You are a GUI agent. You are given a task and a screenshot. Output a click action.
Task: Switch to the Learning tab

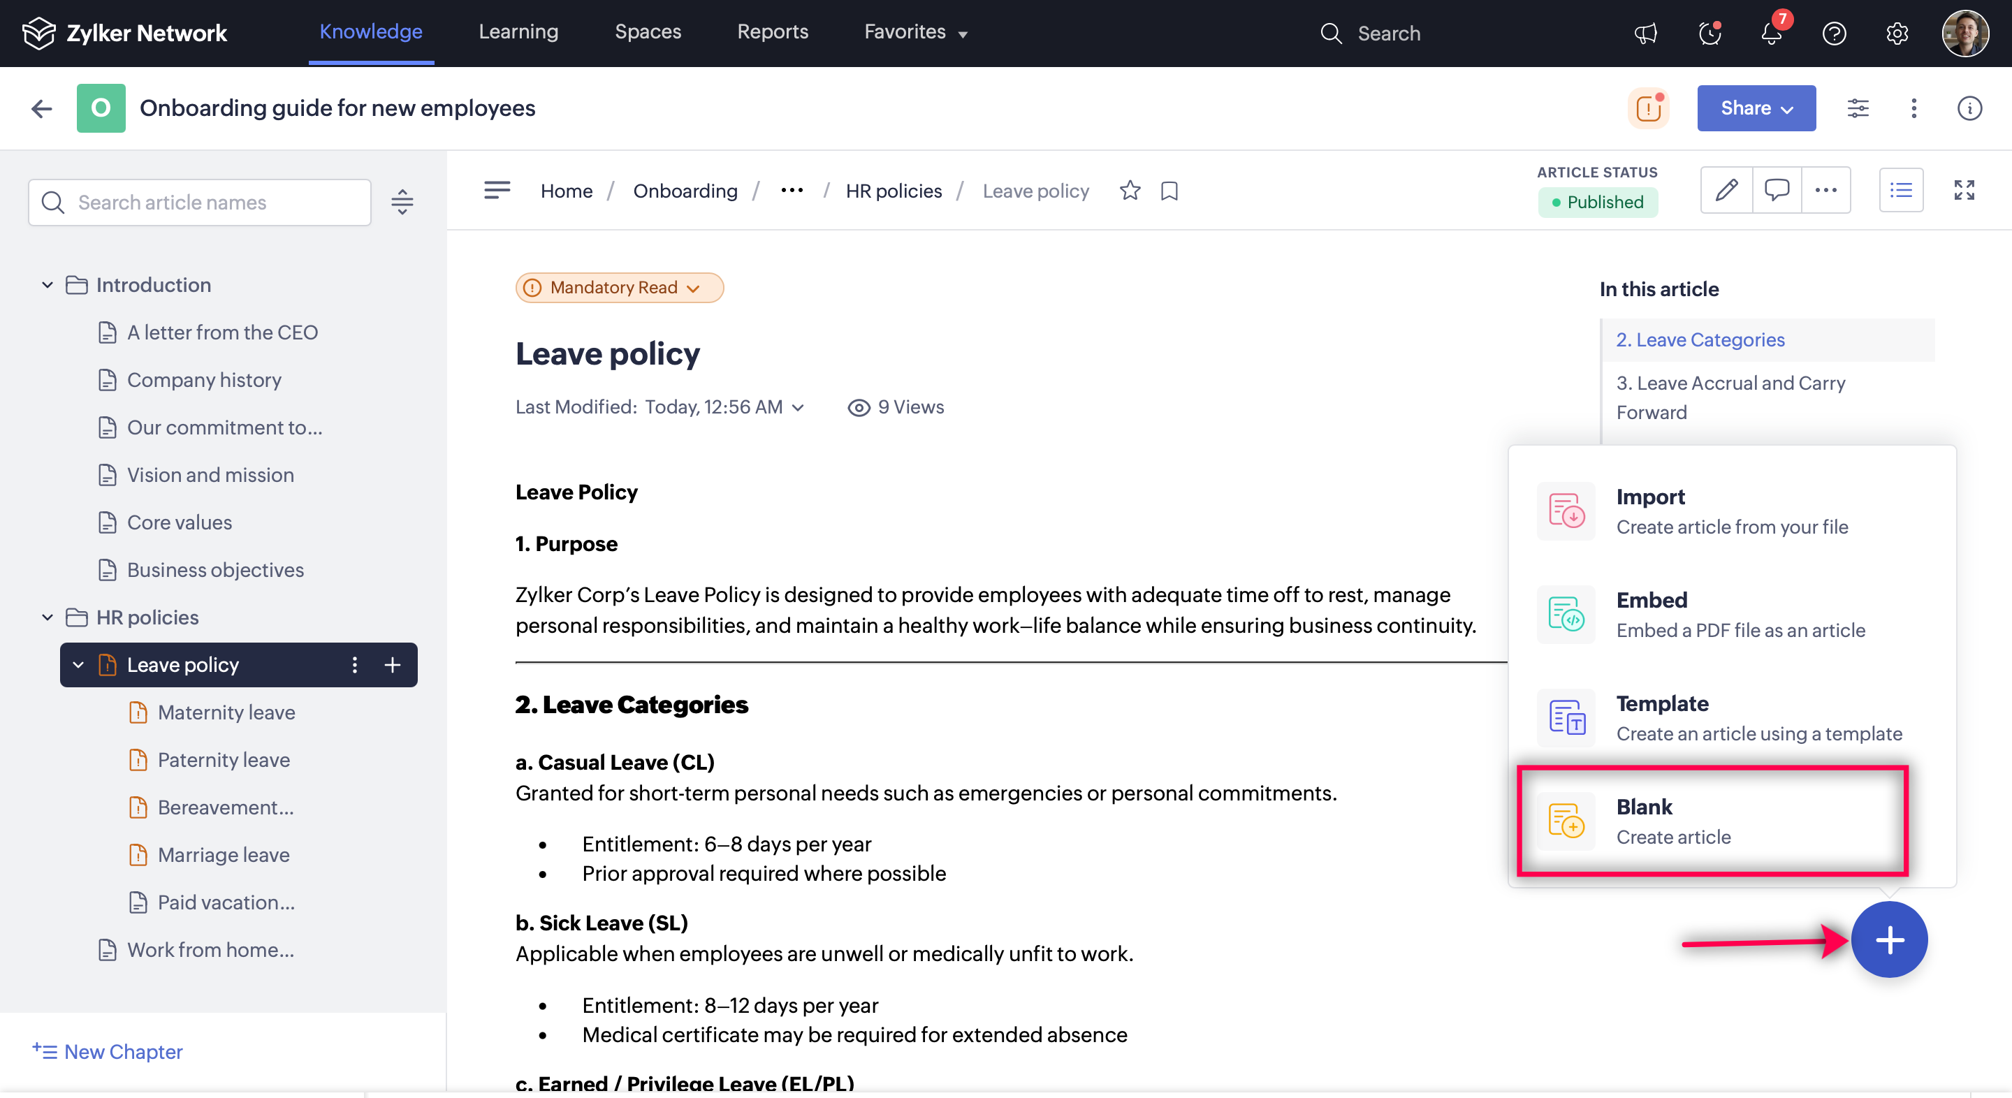click(x=518, y=32)
